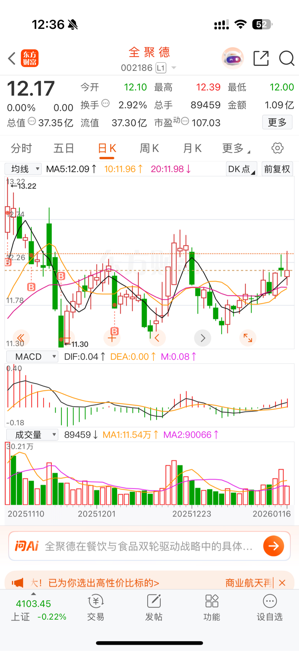Switch to 五日 tab
299x651 pixels.
pos(64,148)
